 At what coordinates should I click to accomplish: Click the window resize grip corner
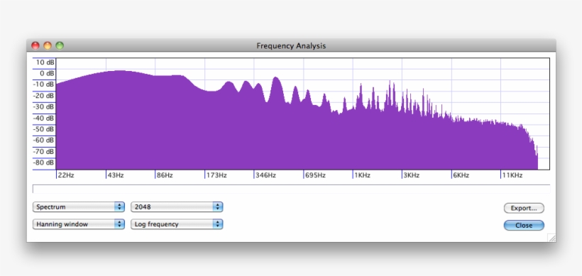pyautogui.click(x=551, y=238)
